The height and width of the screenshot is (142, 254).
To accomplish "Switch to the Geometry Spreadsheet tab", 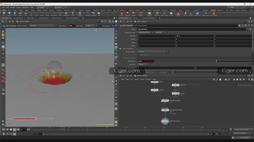I will click(x=72, y=18).
